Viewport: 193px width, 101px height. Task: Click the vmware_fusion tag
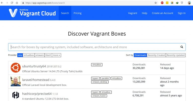coord(99,96)
